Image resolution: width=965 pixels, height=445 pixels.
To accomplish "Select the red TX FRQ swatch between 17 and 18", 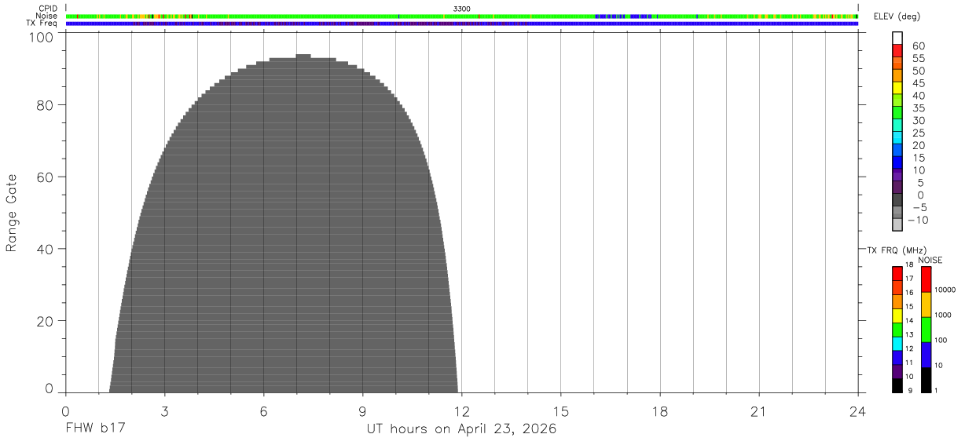I will [897, 273].
